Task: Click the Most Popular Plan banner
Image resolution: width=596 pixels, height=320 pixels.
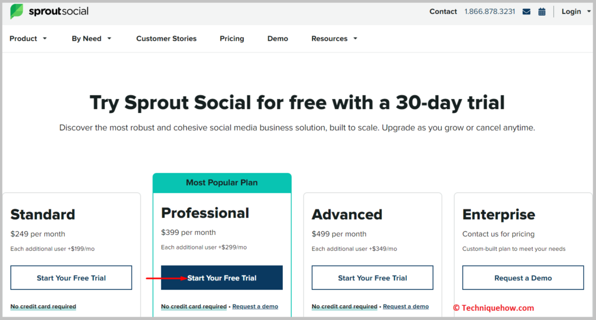Action: click(x=222, y=182)
